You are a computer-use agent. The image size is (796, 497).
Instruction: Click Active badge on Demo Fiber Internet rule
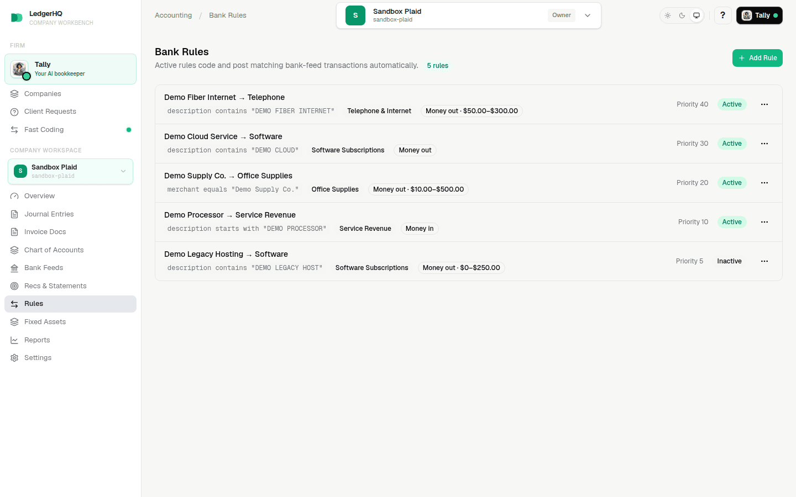pos(732,104)
